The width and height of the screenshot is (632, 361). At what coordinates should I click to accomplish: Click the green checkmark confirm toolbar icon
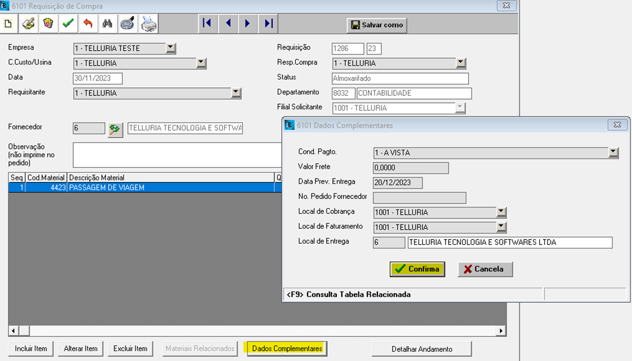pyautogui.click(x=68, y=24)
